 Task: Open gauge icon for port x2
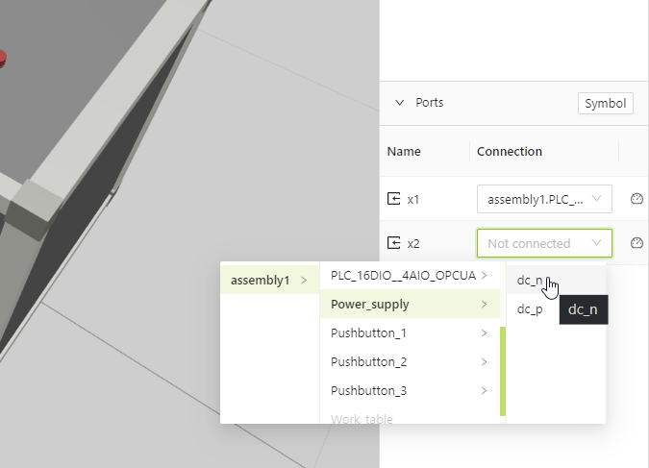[637, 243]
